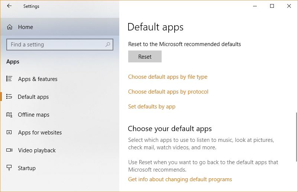Open Get info about changing default programs
Image resolution: width=298 pixels, height=192 pixels.
[x=180, y=179]
